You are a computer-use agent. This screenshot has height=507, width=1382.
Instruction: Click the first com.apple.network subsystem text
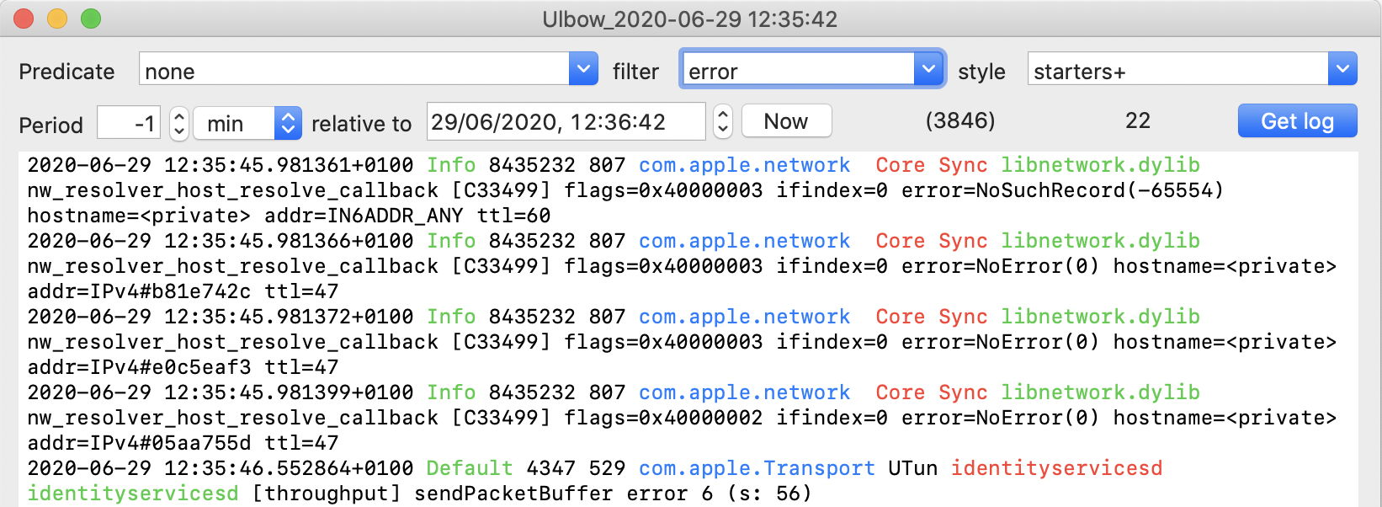pos(744,165)
